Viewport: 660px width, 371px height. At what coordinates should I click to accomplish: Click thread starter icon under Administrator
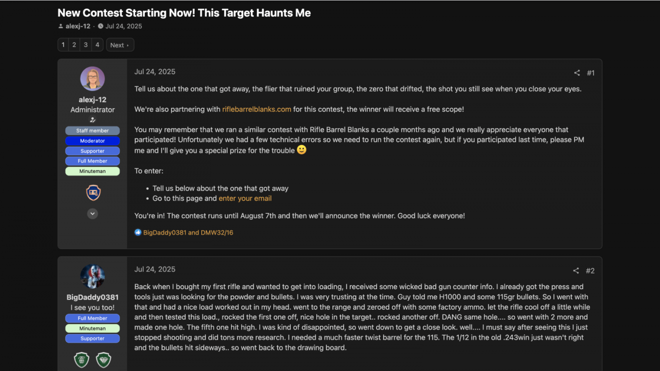coord(92,120)
